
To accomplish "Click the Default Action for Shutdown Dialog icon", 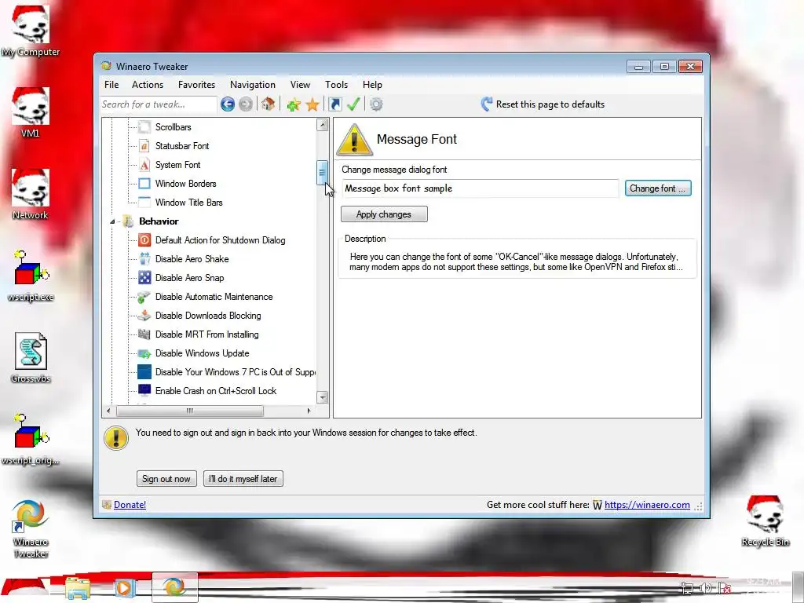I will 144,240.
